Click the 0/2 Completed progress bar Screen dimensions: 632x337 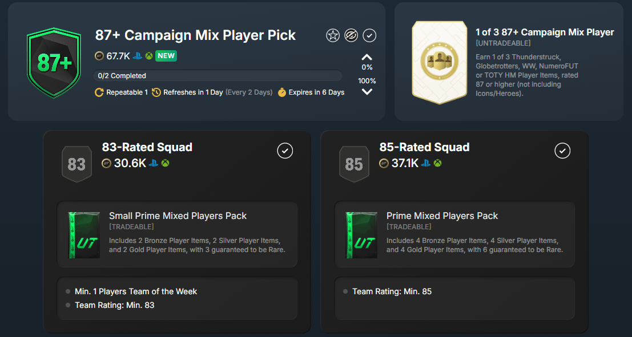(218, 75)
